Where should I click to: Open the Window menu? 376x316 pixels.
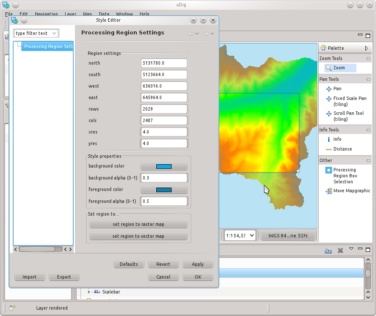pos(124,14)
